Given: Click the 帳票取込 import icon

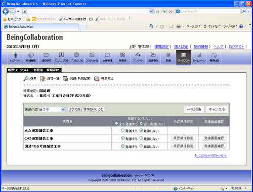Looking at the screenshot, I should coord(97,78).
